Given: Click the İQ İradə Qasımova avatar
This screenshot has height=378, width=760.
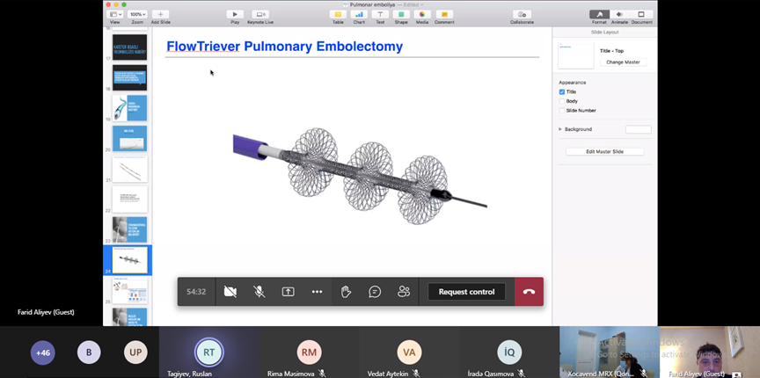Looking at the screenshot, I should 509,353.
